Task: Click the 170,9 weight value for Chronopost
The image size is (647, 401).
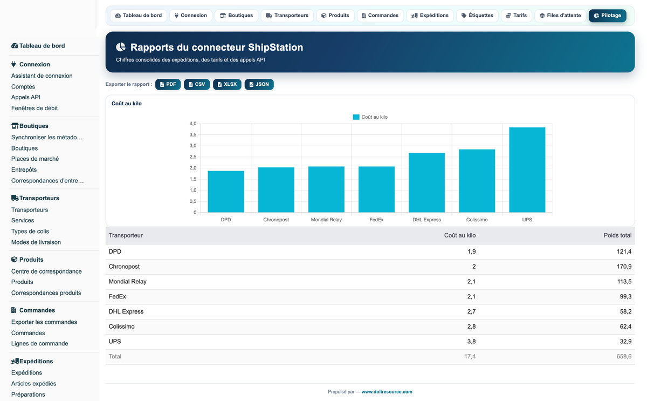Action: 624,267
